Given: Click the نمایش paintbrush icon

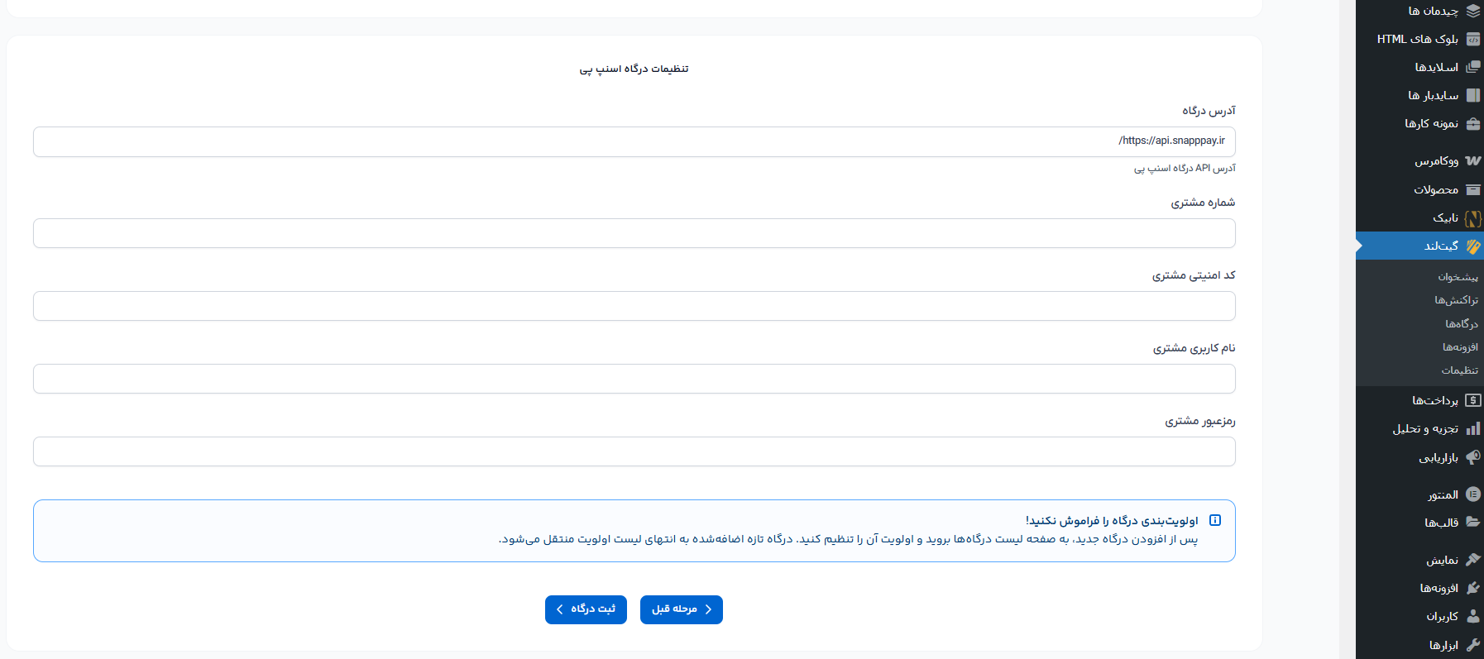Looking at the screenshot, I should (1472, 560).
